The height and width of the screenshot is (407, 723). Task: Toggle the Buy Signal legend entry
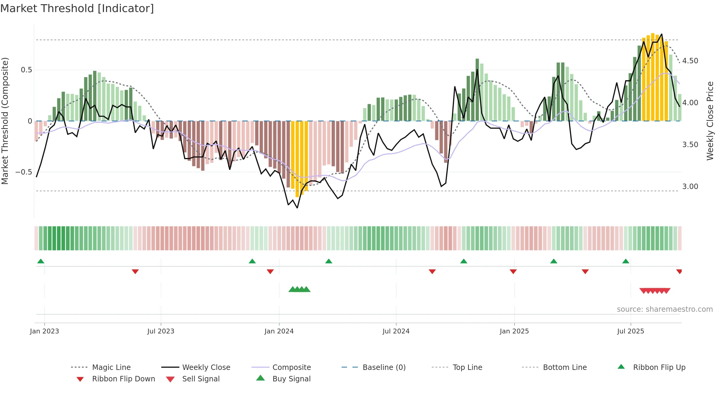[x=283, y=379]
